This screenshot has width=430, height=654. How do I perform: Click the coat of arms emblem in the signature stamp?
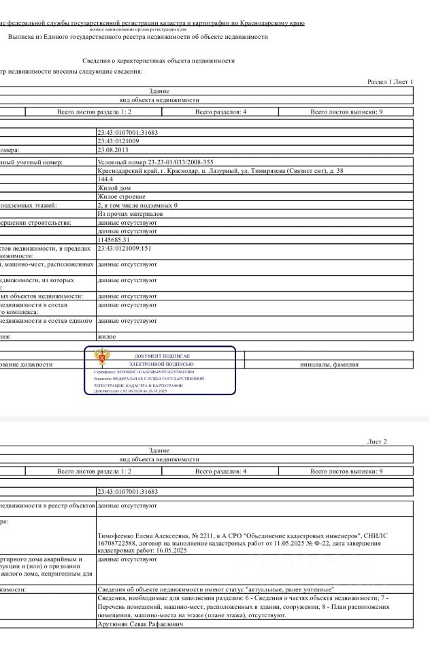click(x=102, y=358)
